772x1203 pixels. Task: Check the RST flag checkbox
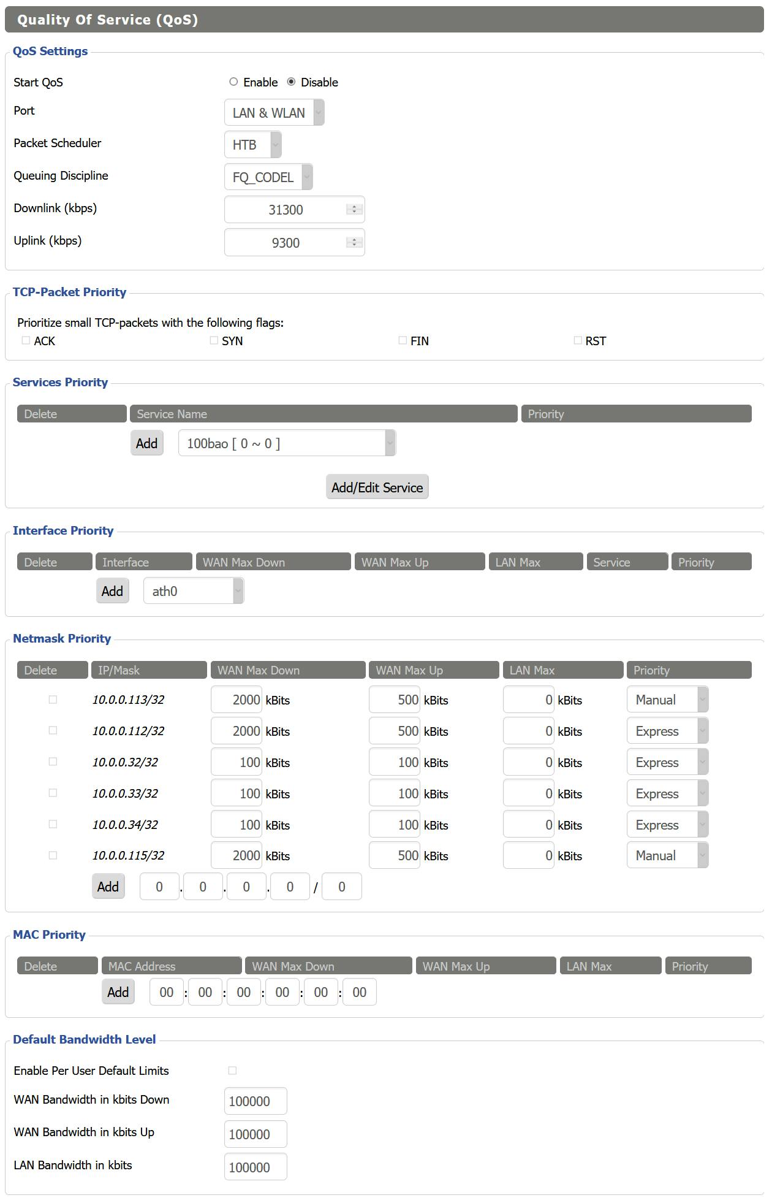pos(577,340)
